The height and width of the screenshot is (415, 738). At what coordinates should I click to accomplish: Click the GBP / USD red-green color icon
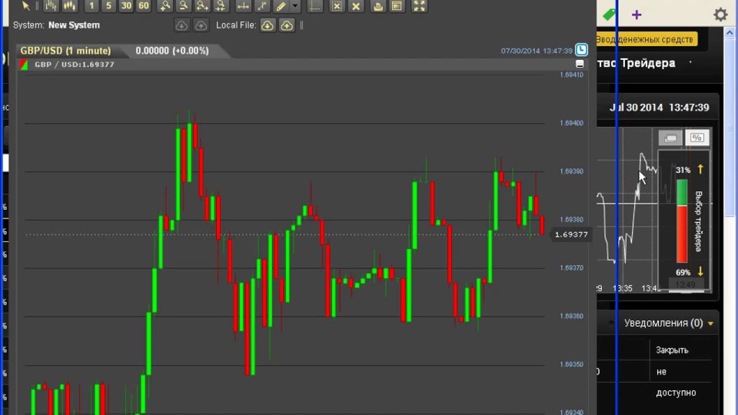pyautogui.click(x=24, y=65)
